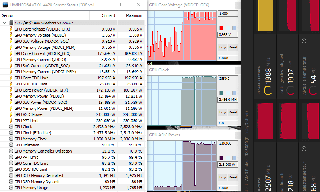Collapse the AMD Radeon RX 6800 sensor group
Viewport: 320px width, 192px height.
(x=4, y=23)
